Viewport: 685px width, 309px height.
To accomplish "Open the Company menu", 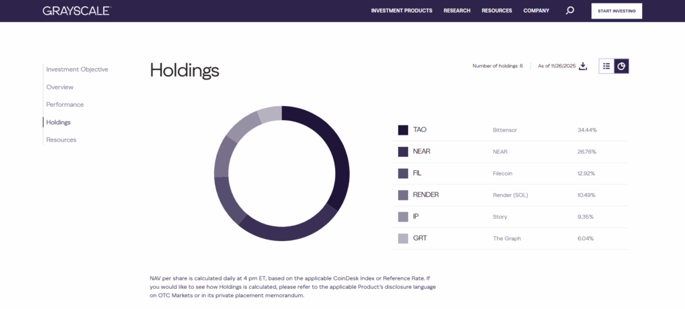I will click(x=536, y=11).
